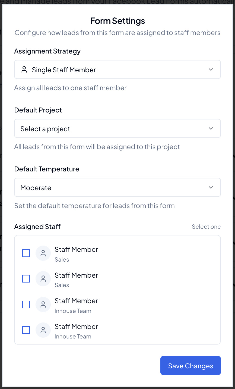Click the chevron icon on the Default Temperature selector
This screenshot has width=235, height=389.
(211, 187)
